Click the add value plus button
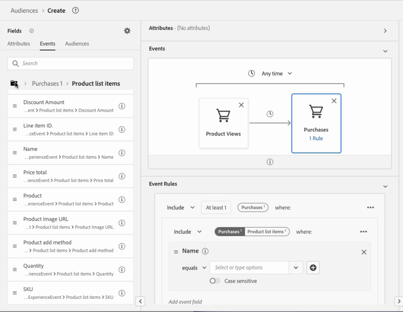 (313, 268)
